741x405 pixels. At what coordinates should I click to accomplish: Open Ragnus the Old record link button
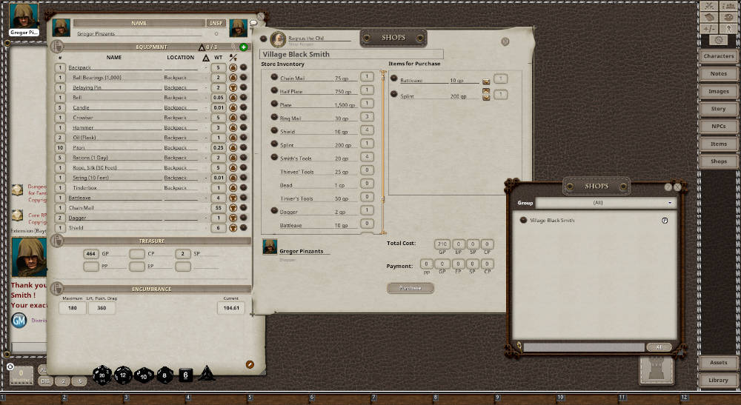click(x=264, y=39)
